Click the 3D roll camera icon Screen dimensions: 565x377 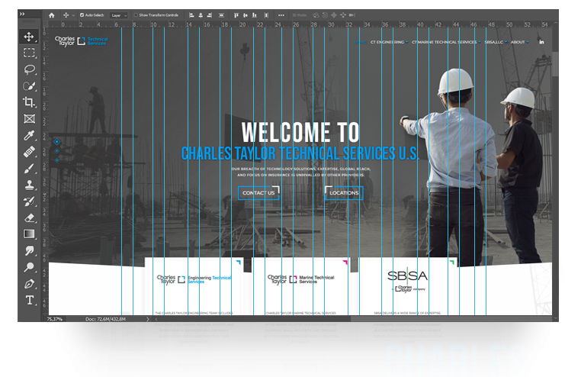tap(325, 15)
